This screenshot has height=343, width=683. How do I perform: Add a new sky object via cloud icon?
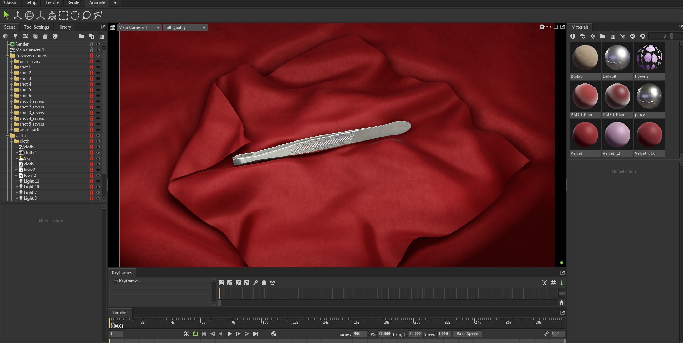[x=35, y=36]
